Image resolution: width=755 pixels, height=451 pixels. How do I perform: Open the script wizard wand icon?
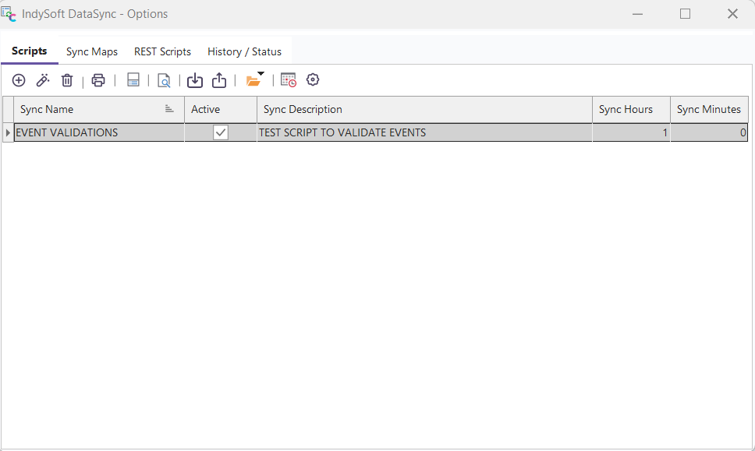point(43,80)
